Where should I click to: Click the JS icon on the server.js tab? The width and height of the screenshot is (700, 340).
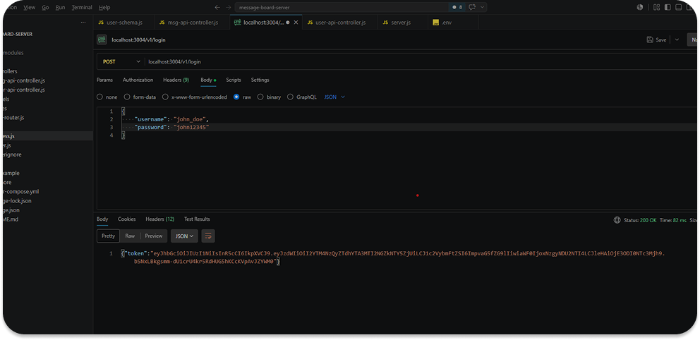pos(385,23)
